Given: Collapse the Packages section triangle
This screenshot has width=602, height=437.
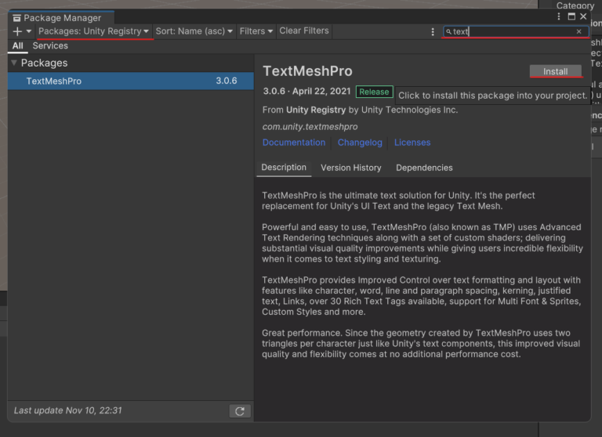Looking at the screenshot, I should click(14, 63).
